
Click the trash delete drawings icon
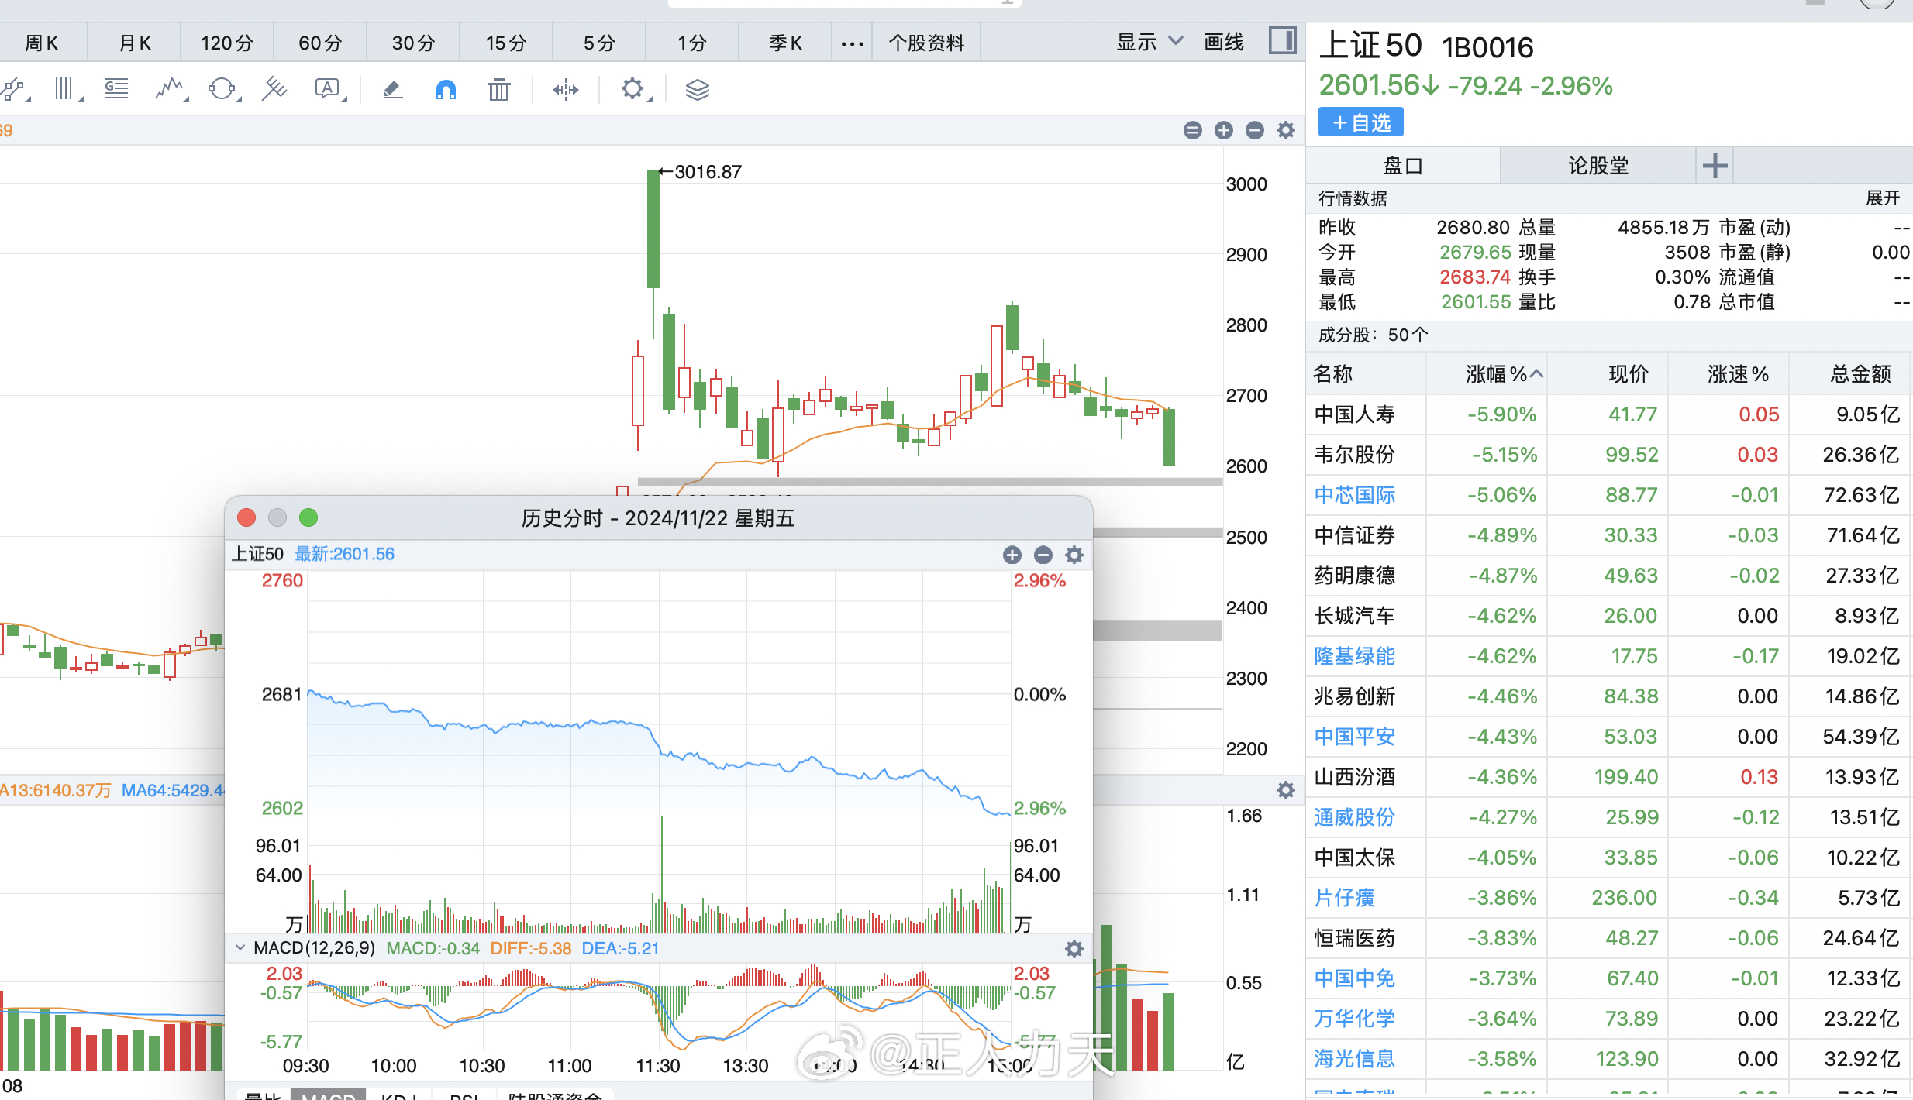tap(499, 90)
